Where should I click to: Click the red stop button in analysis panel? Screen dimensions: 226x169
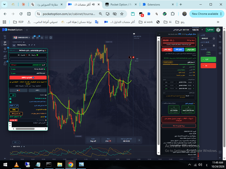coord(167,50)
